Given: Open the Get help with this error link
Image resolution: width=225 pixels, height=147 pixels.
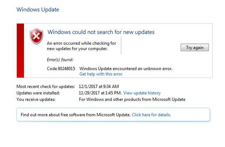Looking at the screenshot, I should click(101, 74).
